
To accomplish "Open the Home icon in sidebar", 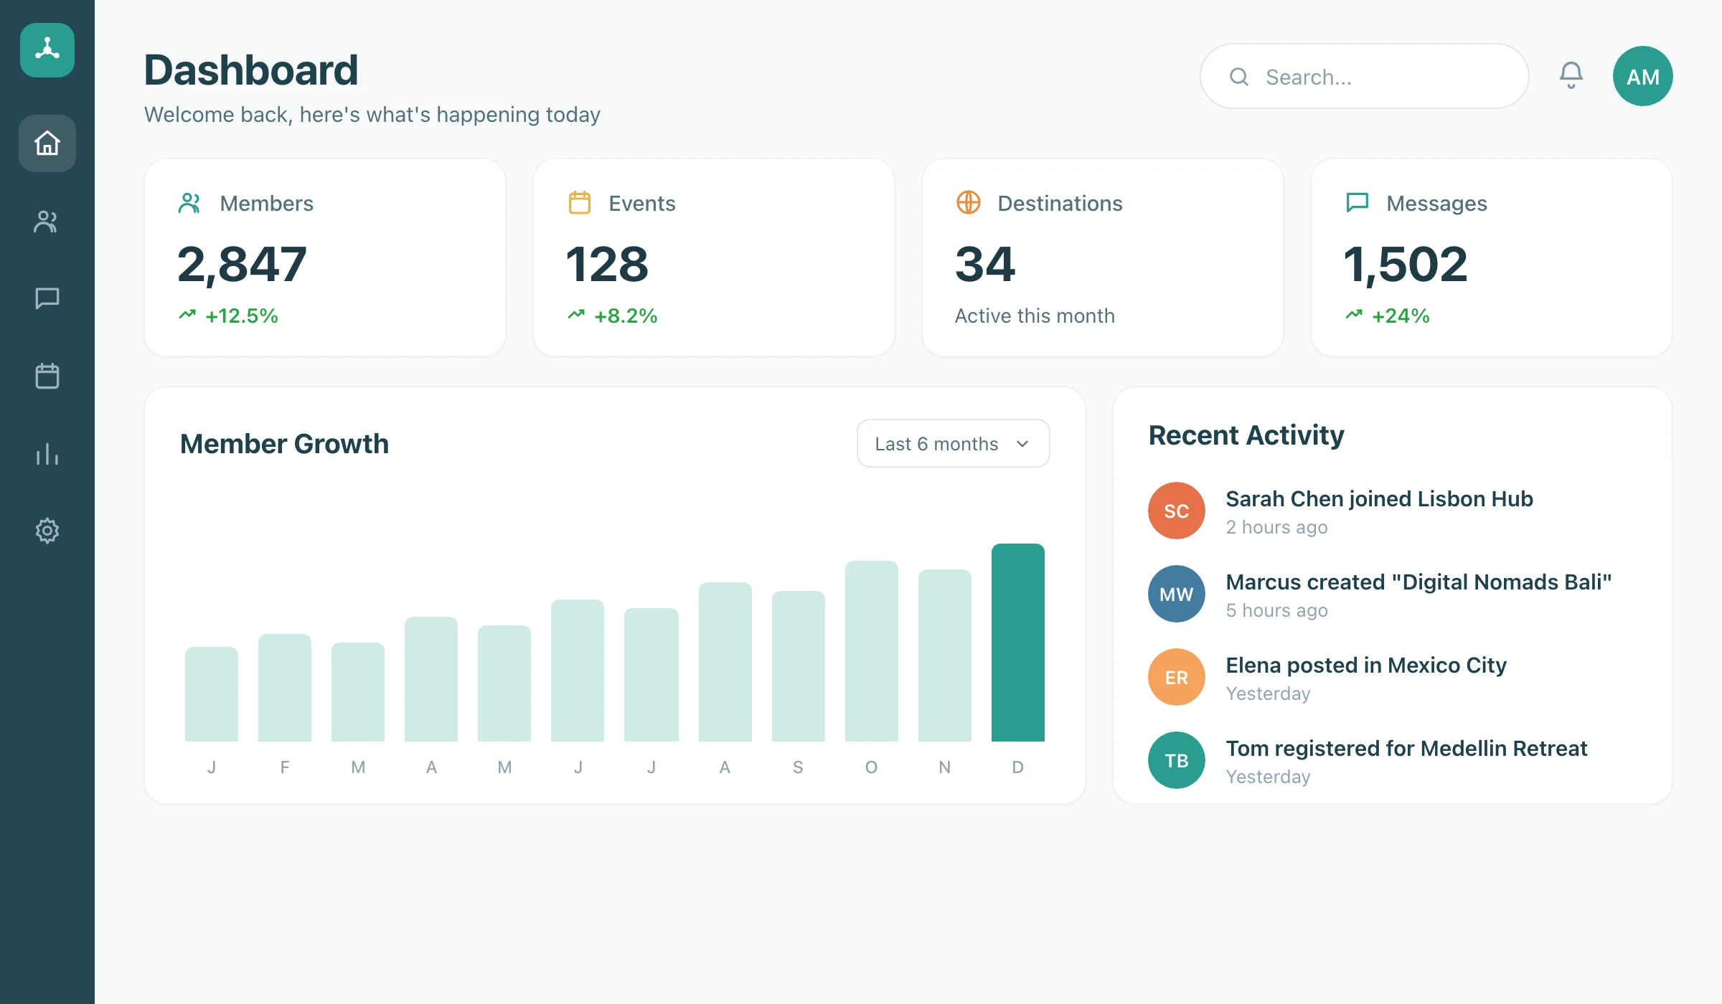I will 47,143.
